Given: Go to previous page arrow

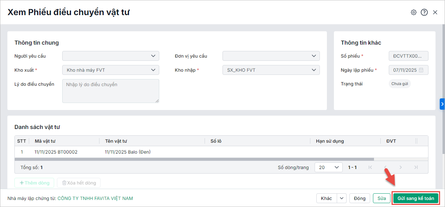Looking at the screenshot, I should pos(385,167).
